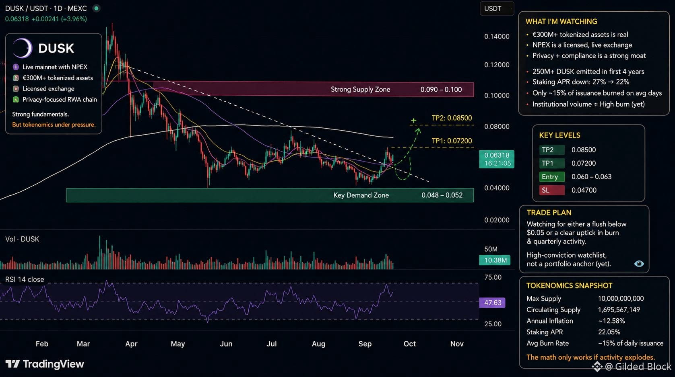Click the icon beside Live mainnet with NPEX
The height and width of the screenshot is (377, 675).
tap(16, 67)
